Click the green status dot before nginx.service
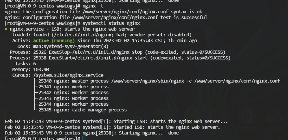Screen dimensions: 288x140 coord(6,29)
